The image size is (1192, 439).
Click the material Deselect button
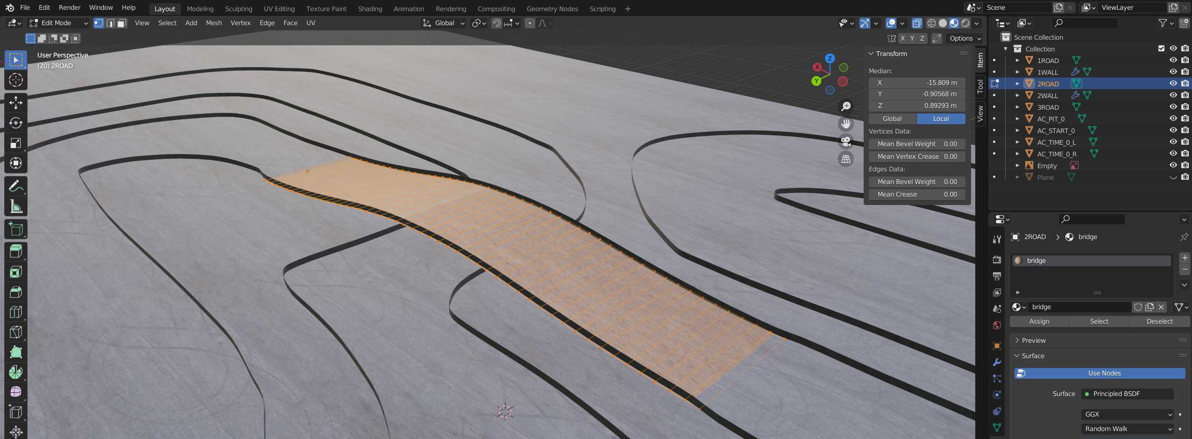coord(1159,321)
